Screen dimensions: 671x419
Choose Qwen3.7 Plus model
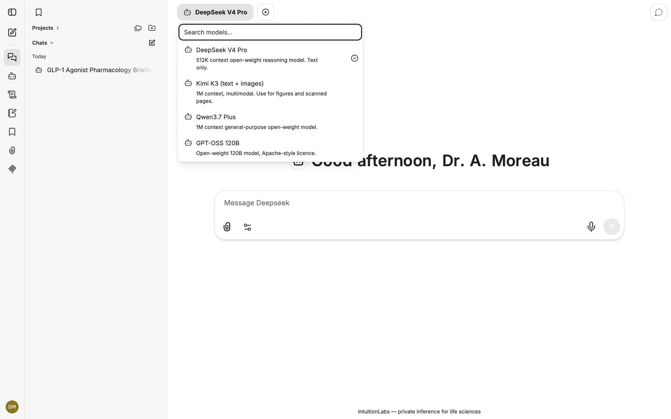tap(270, 122)
